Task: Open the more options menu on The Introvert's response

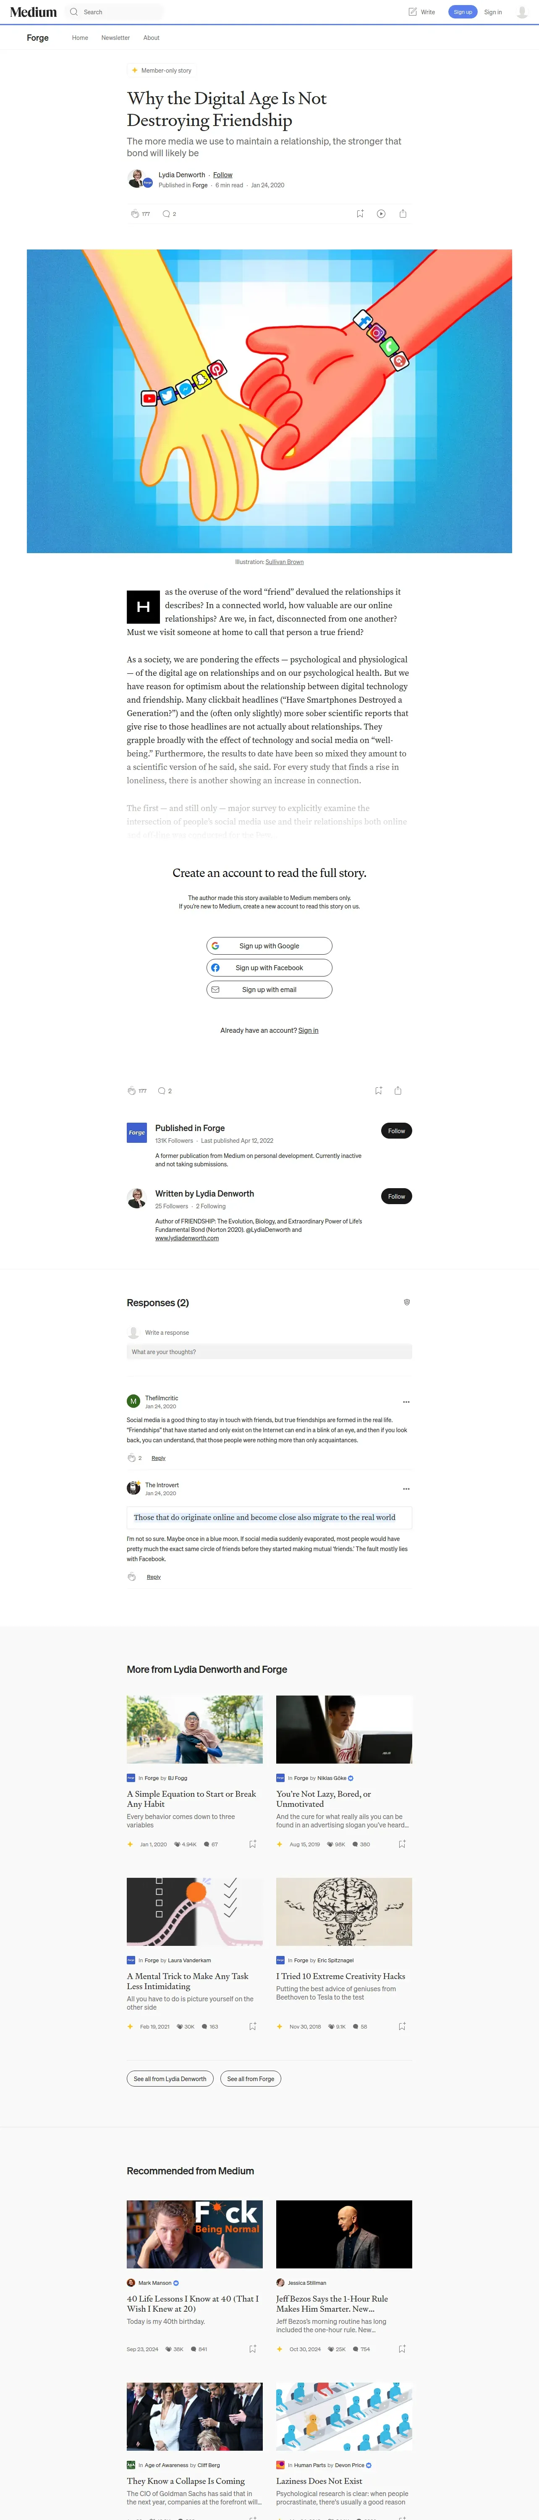Action: (x=406, y=1488)
